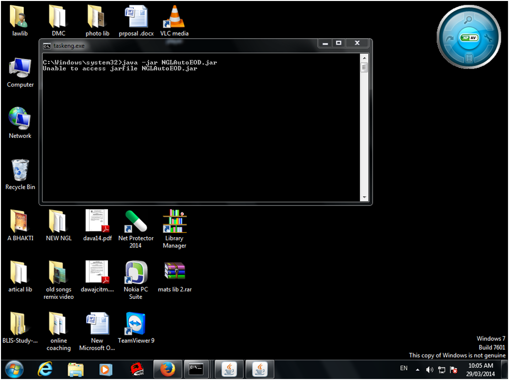Viewport: 509px width, 380px height.
Task: Open the Library Manager shortcut
Action: [174, 222]
